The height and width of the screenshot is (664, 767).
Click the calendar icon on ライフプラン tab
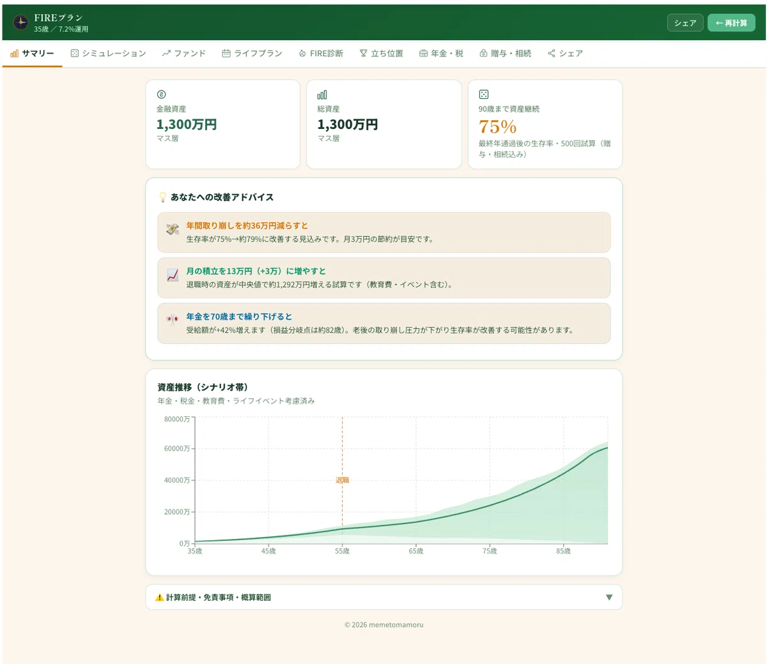(226, 54)
